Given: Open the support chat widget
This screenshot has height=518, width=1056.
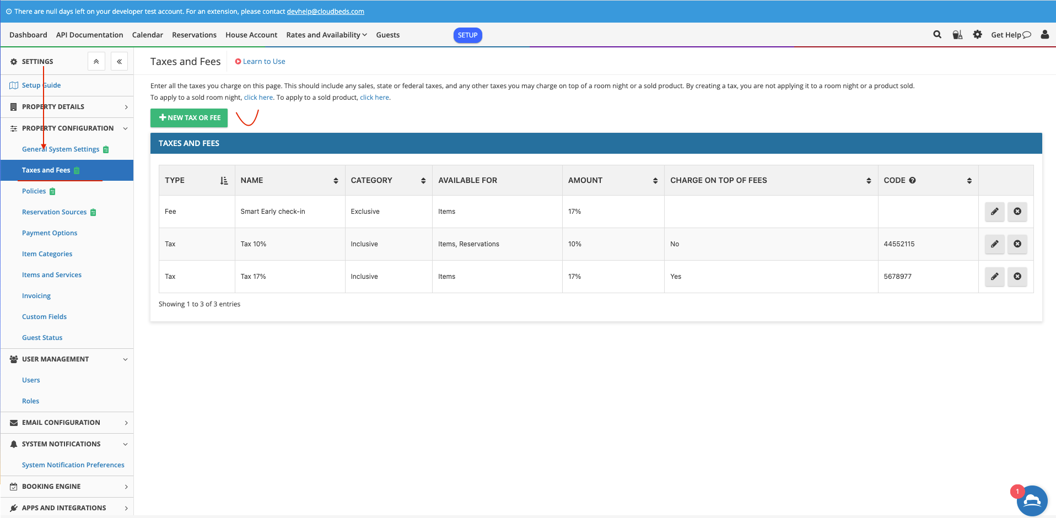Looking at the screenshot, I should (x=1032, y=501).
